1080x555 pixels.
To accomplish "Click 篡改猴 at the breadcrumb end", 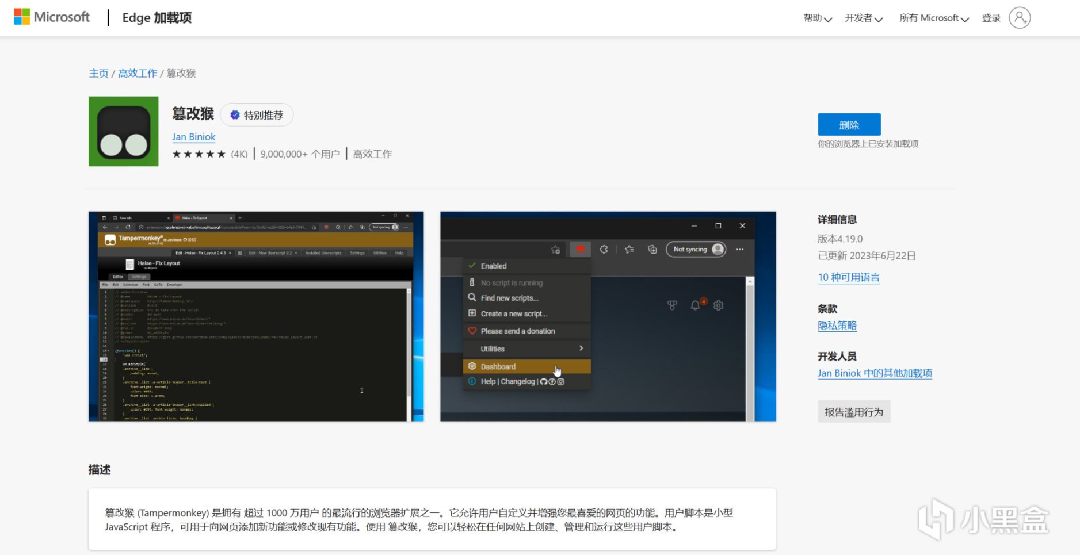I will pyautogui.click(x=181, y=74).
